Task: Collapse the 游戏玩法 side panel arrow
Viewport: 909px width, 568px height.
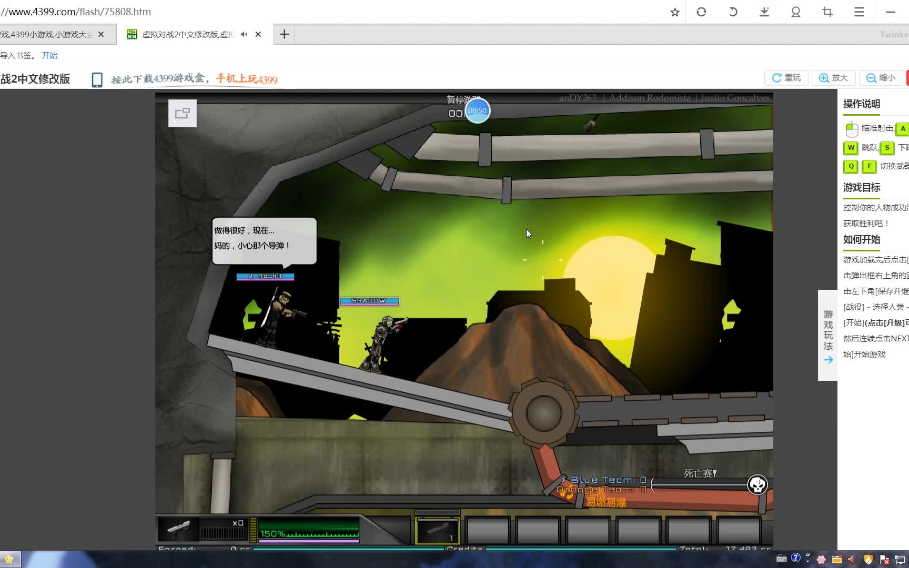Action: click(828, 360)
